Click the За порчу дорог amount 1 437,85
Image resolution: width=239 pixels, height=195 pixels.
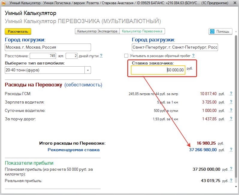coord(209,119)
